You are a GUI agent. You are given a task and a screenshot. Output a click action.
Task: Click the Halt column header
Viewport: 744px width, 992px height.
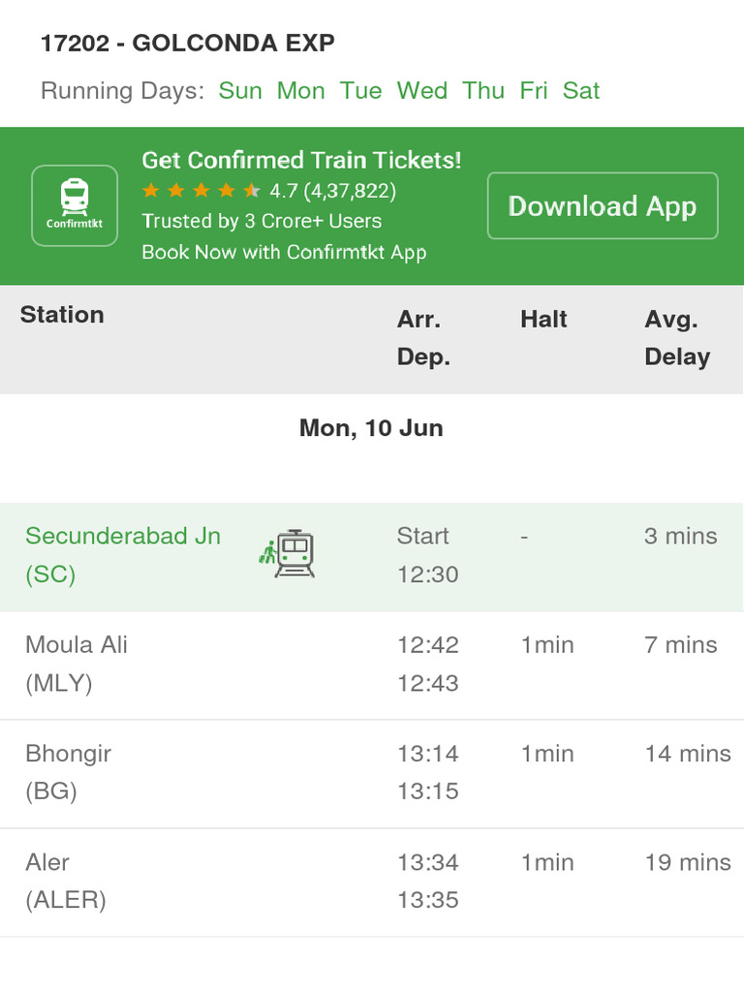coord(543,320)
